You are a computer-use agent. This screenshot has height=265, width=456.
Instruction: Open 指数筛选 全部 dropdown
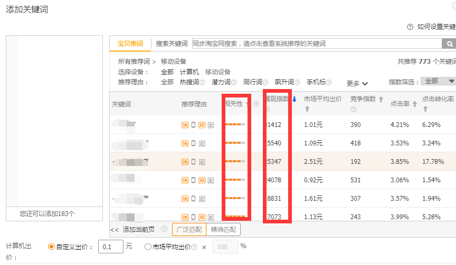(439, 81)
